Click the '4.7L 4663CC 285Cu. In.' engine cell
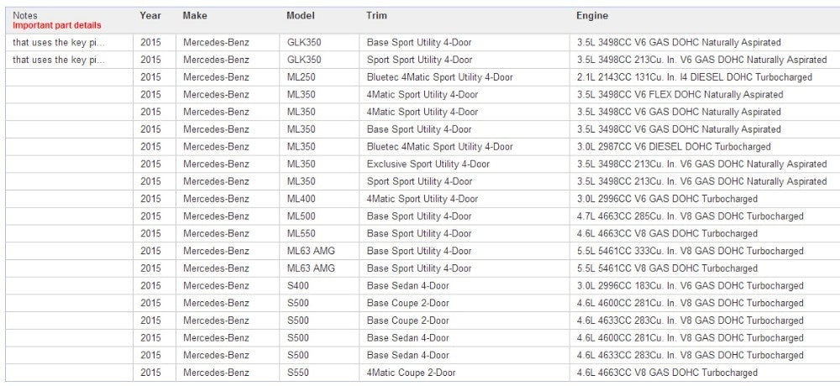 690,216
